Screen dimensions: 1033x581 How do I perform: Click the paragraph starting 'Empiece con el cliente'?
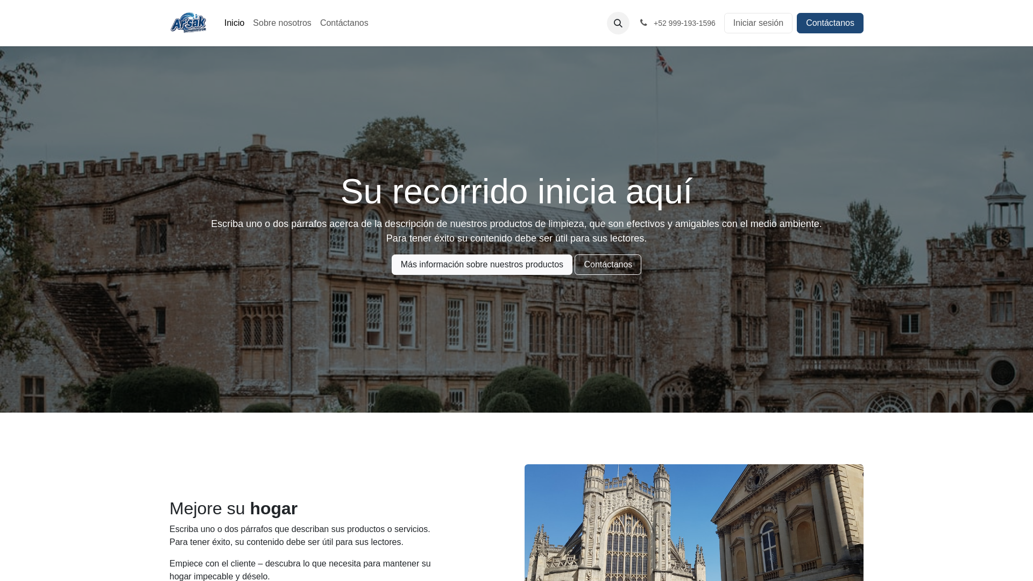click(x=300, y=570)
